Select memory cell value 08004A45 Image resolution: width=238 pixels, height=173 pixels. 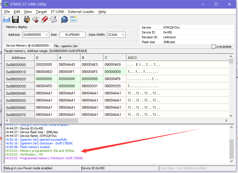click(x=69, y=65)
